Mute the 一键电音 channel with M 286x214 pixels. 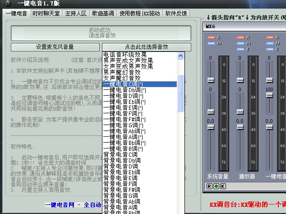coord(270,43)
